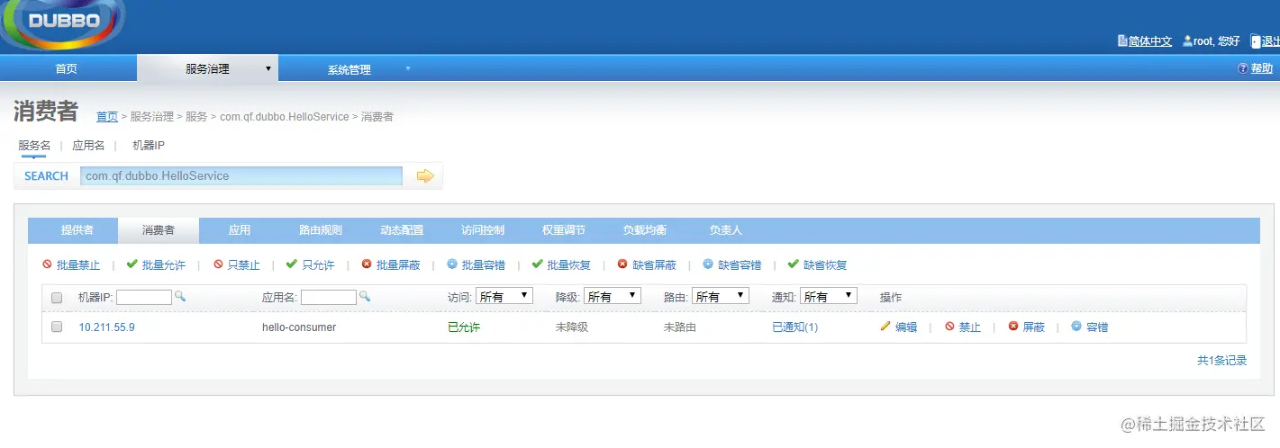Open the 降级 filter dropdown
This screenshot has width=1280, height=448.
click(613, 296)
